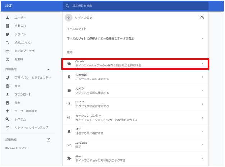Open プライバシーとセキュリティ in sidebar
This screenshot has width=225, height=167.
(32, 78)
